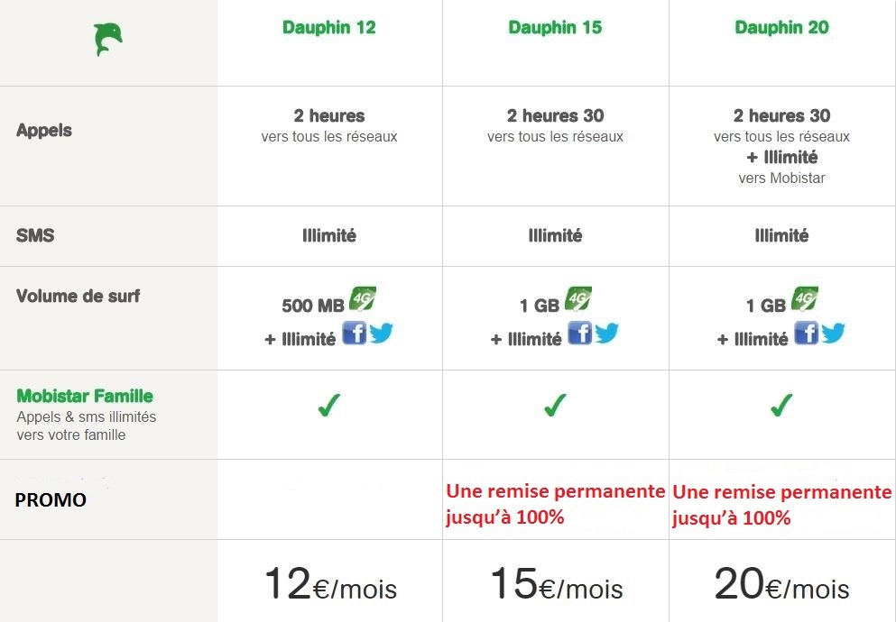The image size is (896, 622).
Task: Click the 12€/mois price
Action: tap(329, 585)
